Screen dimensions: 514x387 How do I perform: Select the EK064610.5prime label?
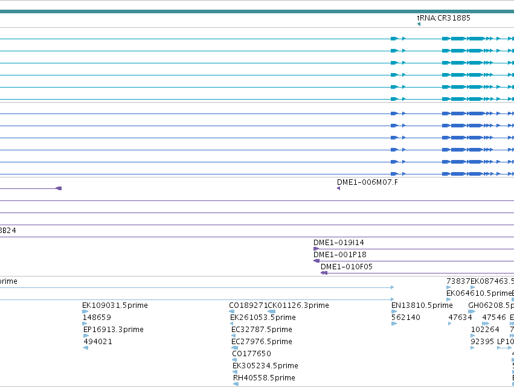pyautogui.click(x=479, y=293)
